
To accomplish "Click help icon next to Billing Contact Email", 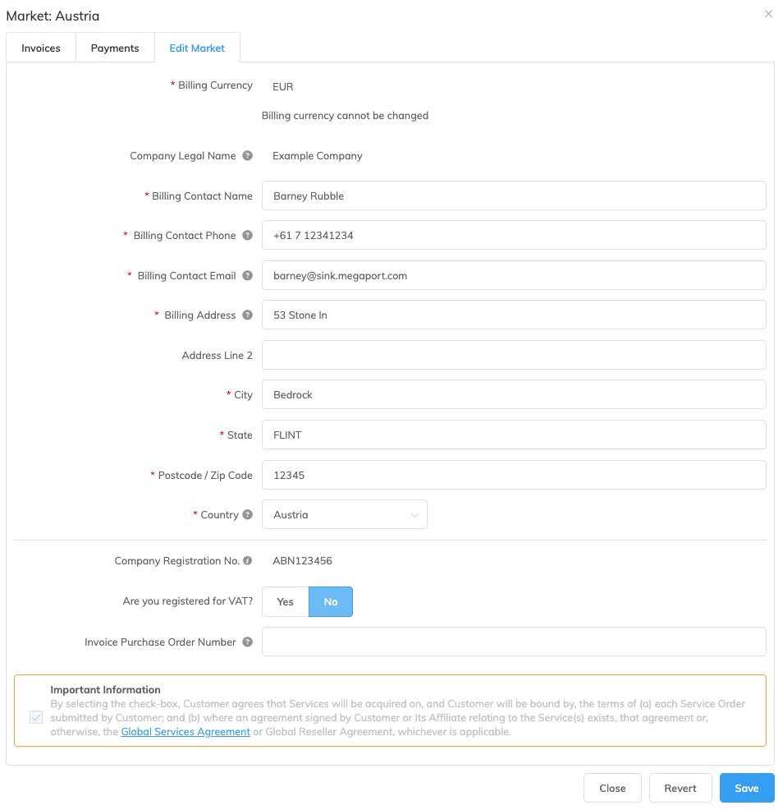I will [247, 276].
